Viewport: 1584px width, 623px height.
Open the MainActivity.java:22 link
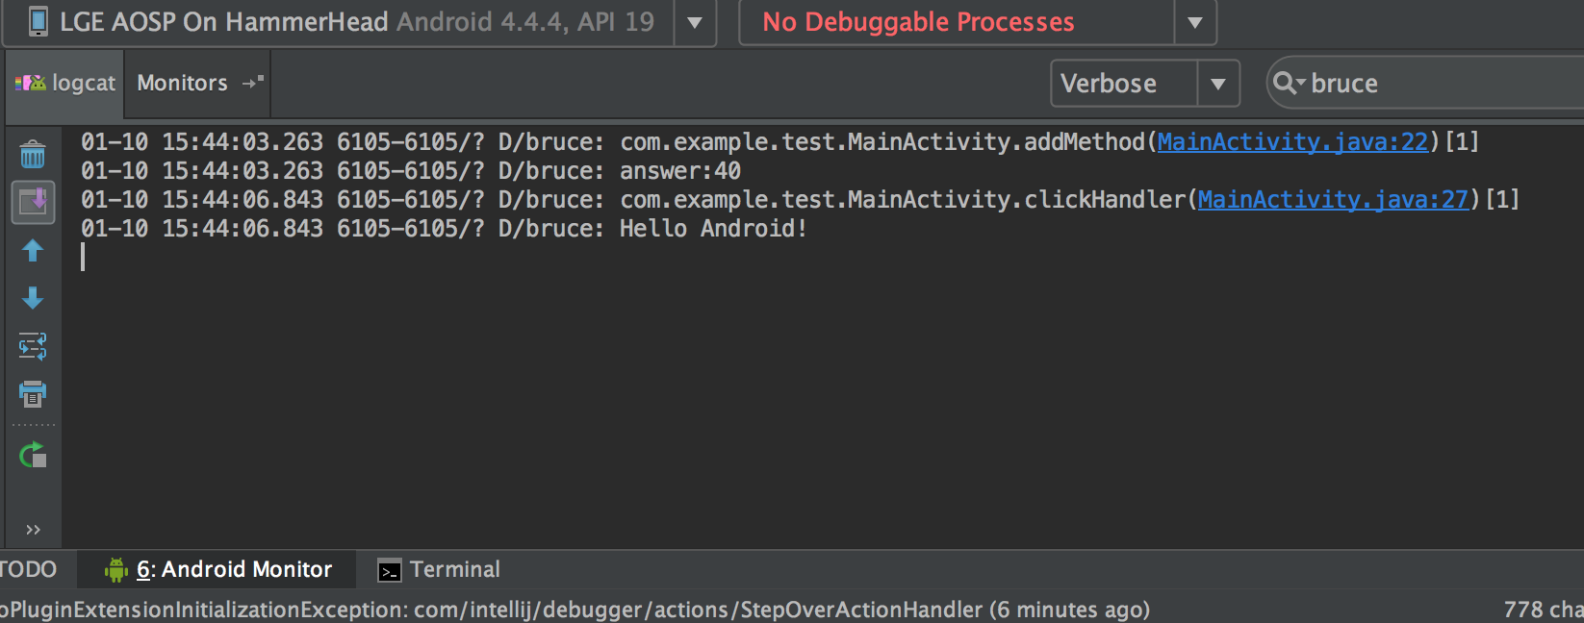[1292, 142]
